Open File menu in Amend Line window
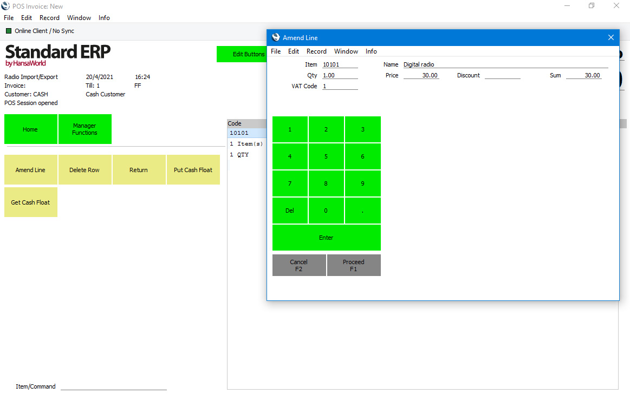 click(276, 51)
